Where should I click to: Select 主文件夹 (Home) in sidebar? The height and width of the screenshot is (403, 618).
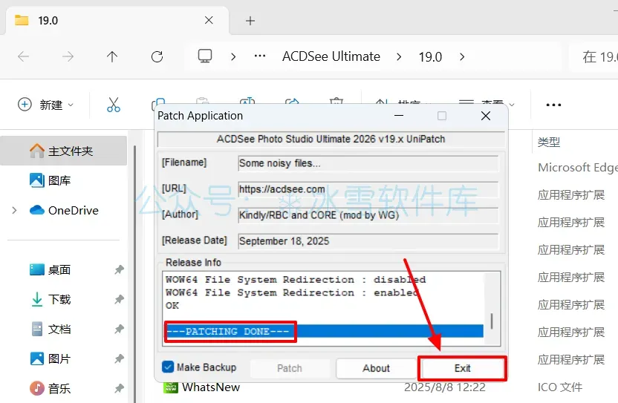pyautogui.click(x=63, y=151)
